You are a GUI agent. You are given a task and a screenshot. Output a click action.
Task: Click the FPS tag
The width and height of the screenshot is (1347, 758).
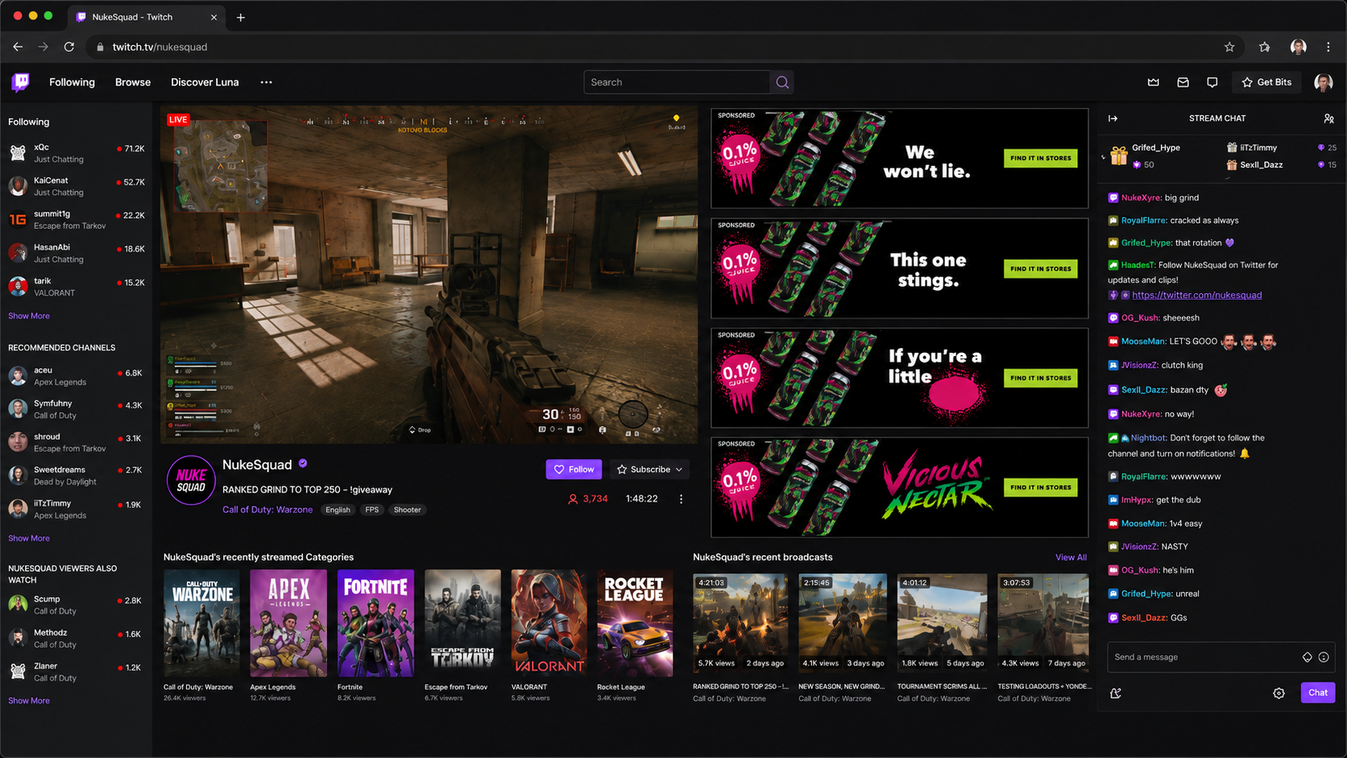point(371,510)
